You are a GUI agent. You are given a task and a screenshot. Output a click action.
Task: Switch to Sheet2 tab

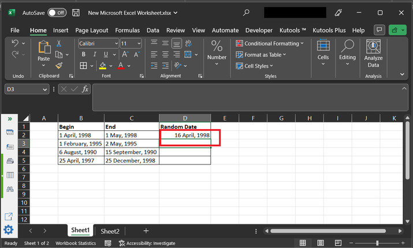tap(110, 231)
